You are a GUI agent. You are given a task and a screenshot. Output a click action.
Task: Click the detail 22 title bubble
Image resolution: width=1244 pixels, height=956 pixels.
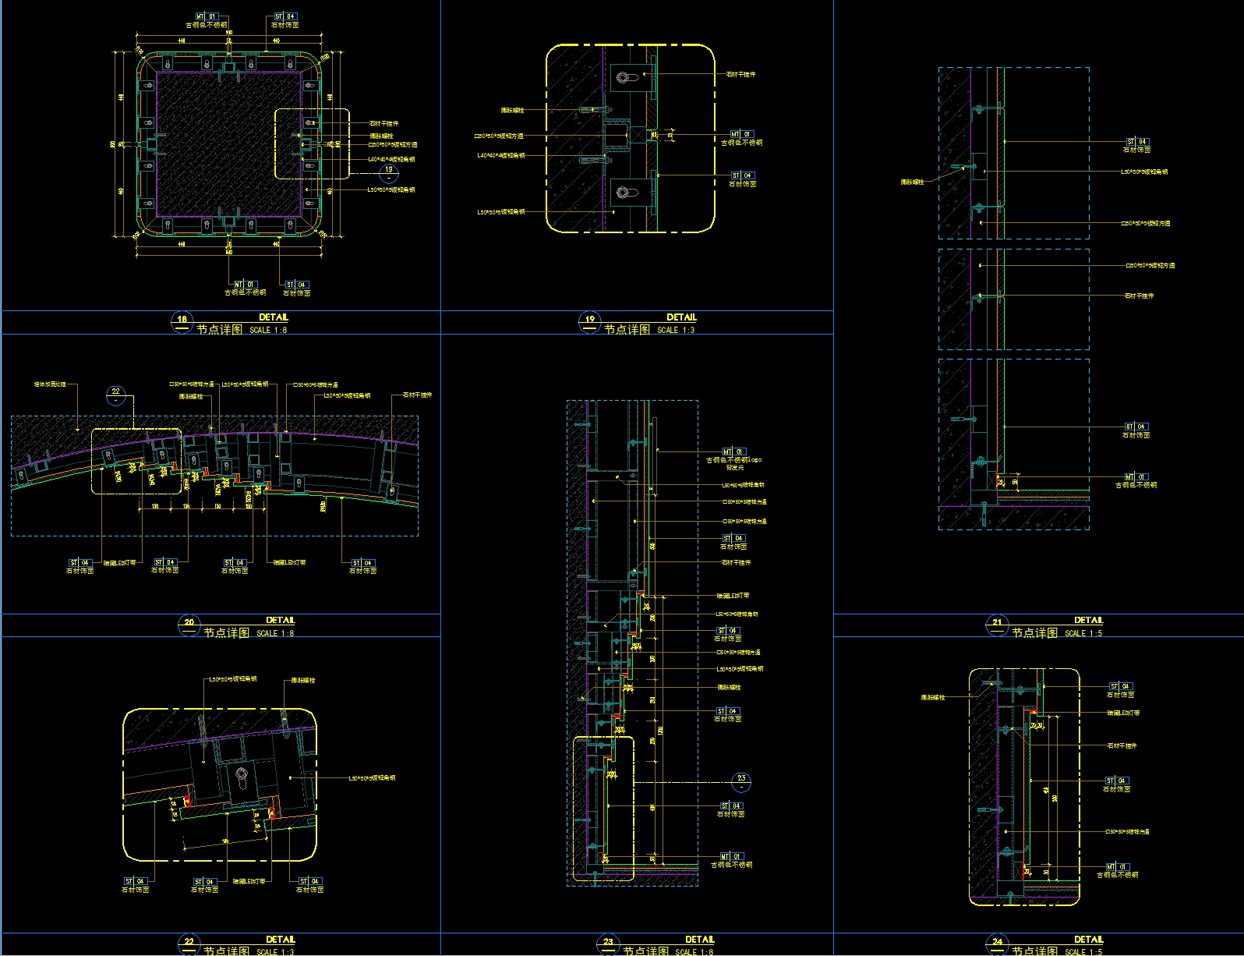(x=189, y=944)
